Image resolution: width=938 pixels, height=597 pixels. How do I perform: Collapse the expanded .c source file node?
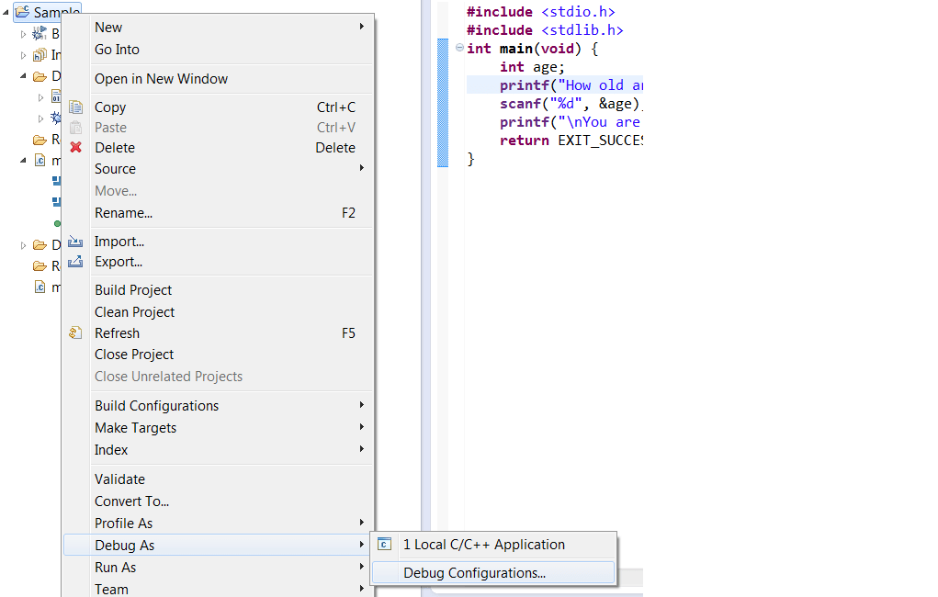click(23, 161)
